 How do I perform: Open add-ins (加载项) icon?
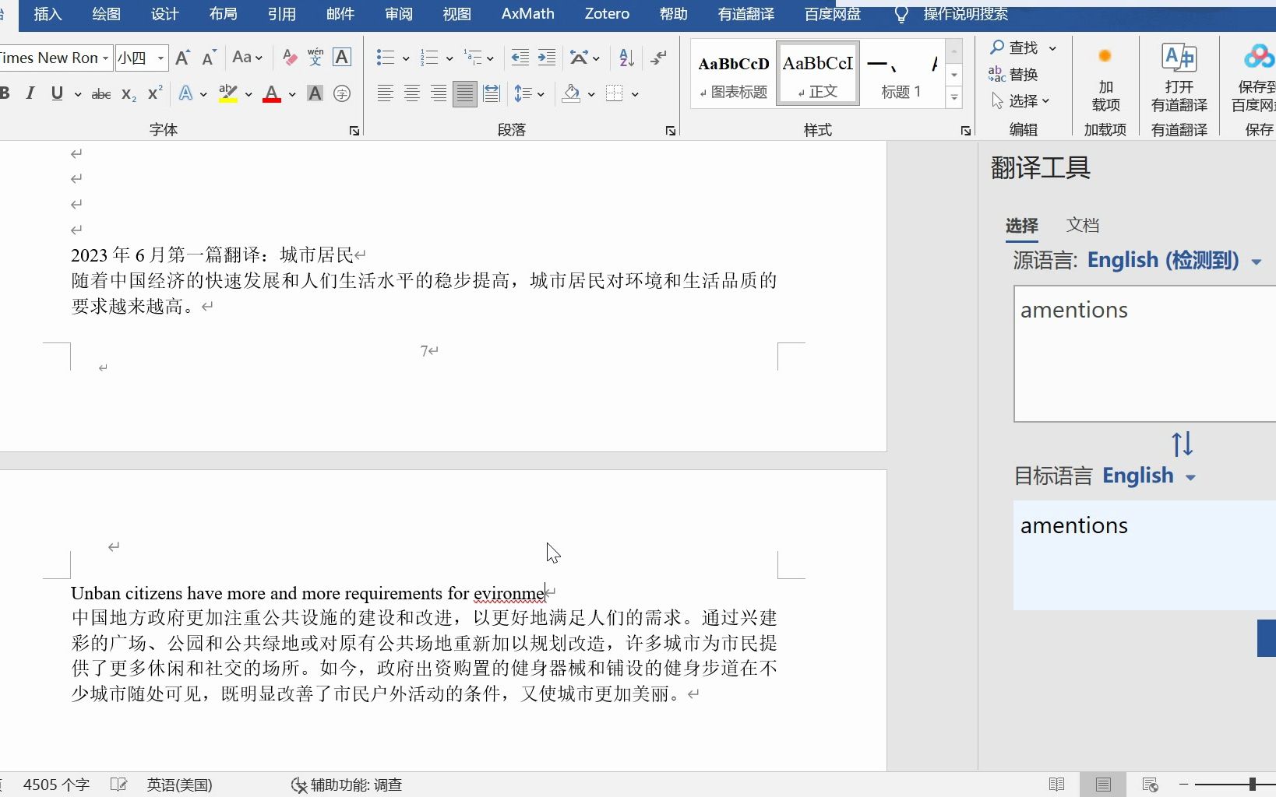pyautogui.click(x=1105, y=78)
